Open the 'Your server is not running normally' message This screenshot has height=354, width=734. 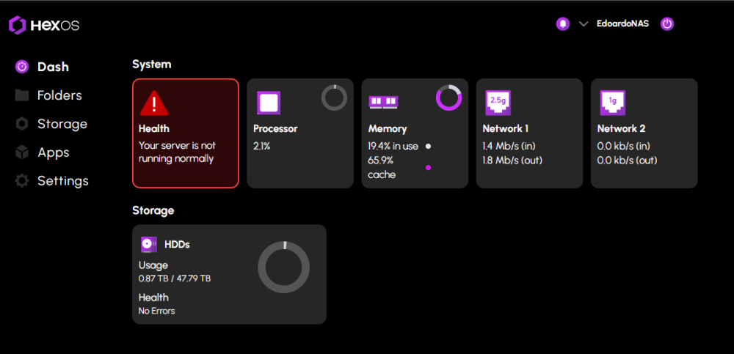pos(177,152)
